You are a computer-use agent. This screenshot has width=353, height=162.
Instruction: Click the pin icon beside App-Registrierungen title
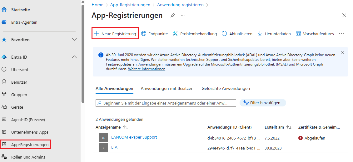tap(172, 15)
